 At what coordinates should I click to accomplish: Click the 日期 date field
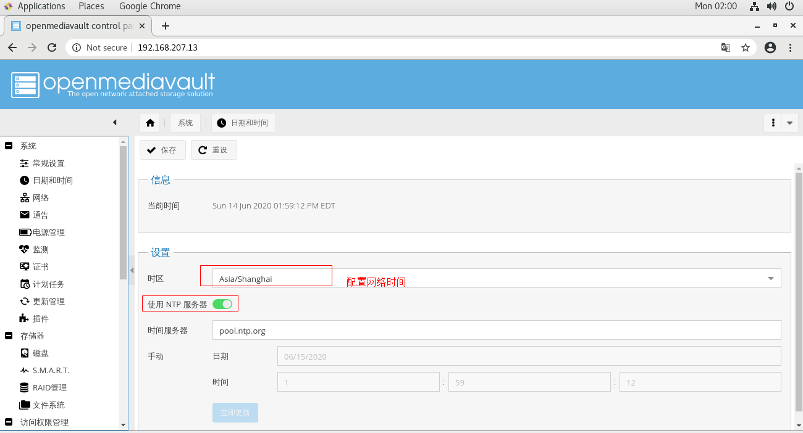pos(529,356)
